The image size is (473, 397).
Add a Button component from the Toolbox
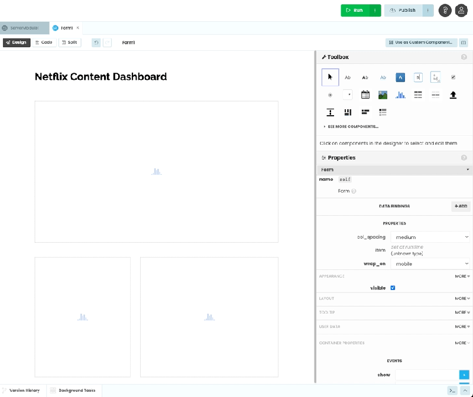(401, 77)
